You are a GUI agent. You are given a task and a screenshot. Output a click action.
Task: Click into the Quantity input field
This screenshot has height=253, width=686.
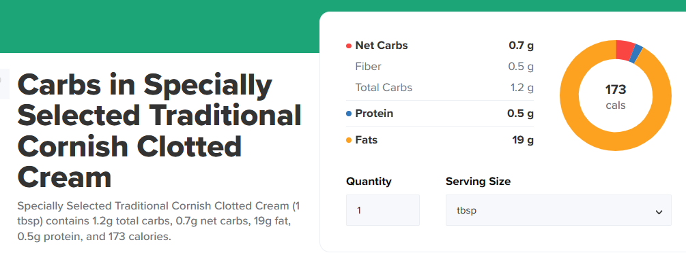(383, 210)
